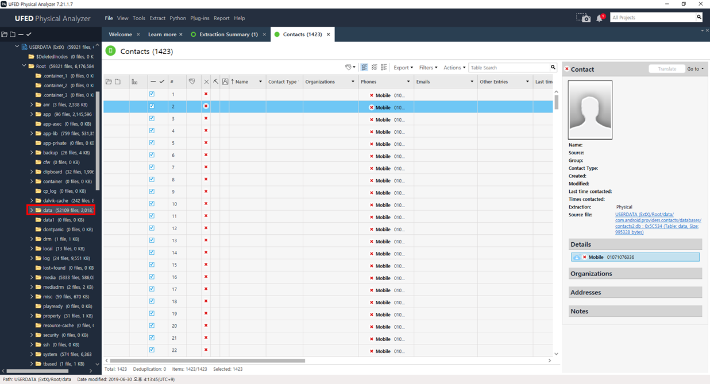
Task: Close the Contacts (1423) tab
Action: point(329,34)
